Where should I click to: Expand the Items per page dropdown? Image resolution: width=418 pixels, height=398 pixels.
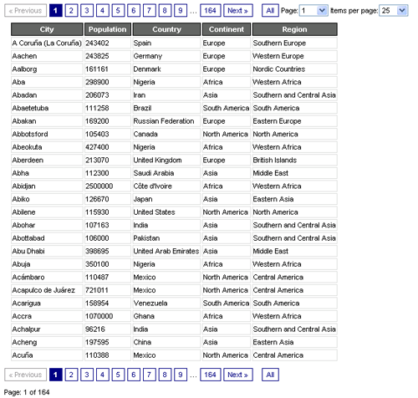point(394,11)
